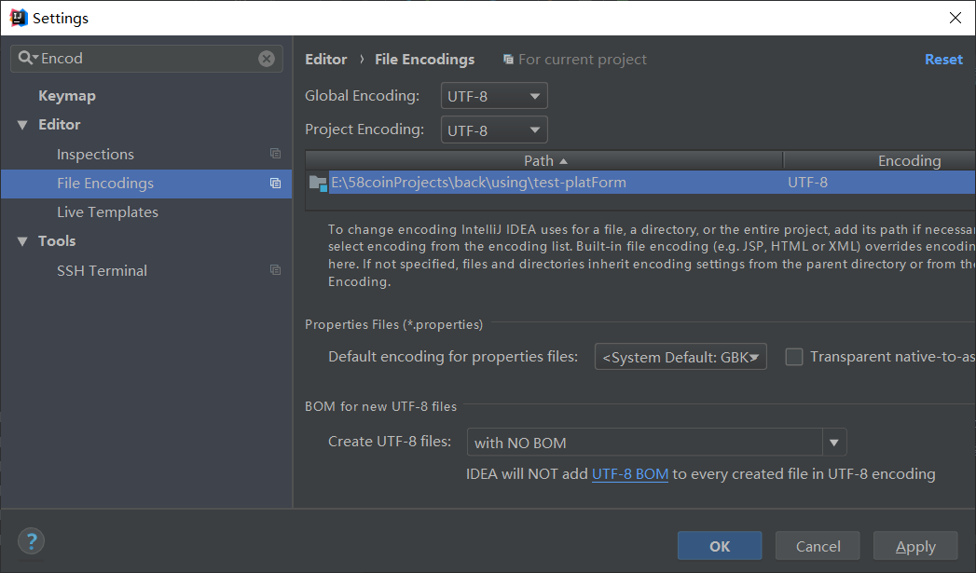The height and width of the screenshot is (573, 976).
Task: Click the Editor breadcrumb
Action: pyautogui.click(x=325, y=59)
